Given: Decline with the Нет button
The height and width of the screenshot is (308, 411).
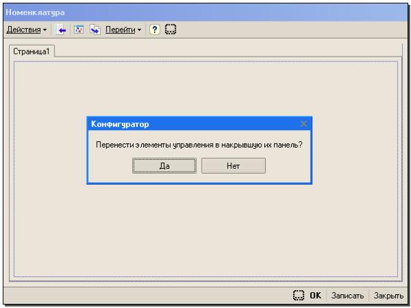Looking at the screenshot, I should point(233,166).
